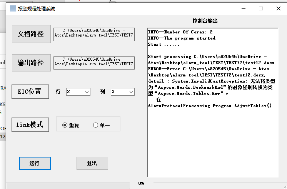
Task: Select the 重复 radio option
Action: [x=65, y=125]
